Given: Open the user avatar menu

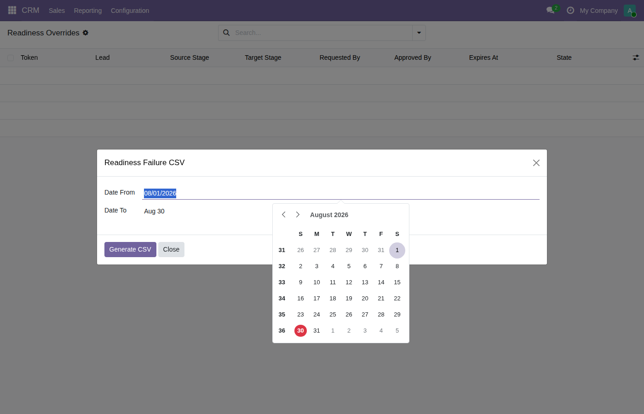Looking at the screenshot, I should coord(630,11).
